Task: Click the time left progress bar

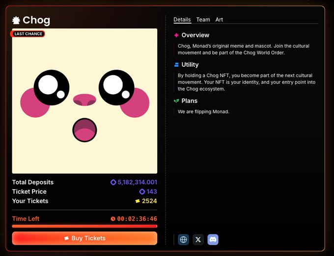Action: click(84, 226)
